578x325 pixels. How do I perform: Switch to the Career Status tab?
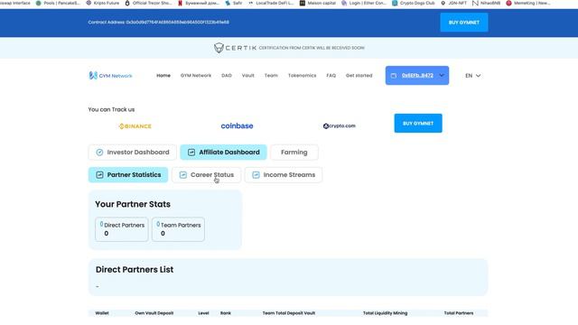click(x=207, y=174)
